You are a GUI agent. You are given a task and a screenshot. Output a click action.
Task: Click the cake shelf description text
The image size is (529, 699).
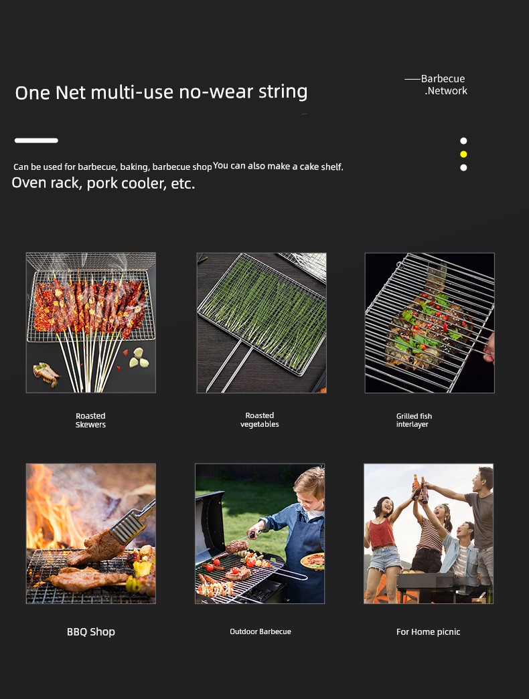pos(278,166)
